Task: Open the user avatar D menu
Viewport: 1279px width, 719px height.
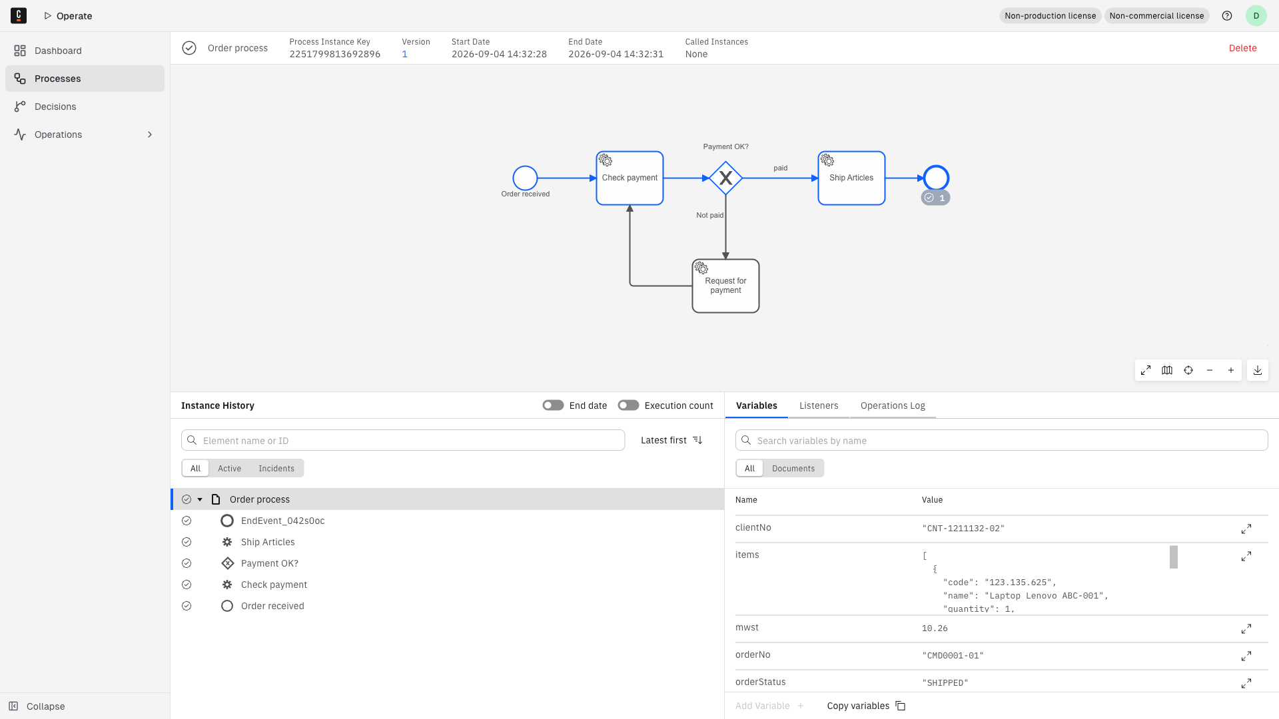Action: point(1256,15)
